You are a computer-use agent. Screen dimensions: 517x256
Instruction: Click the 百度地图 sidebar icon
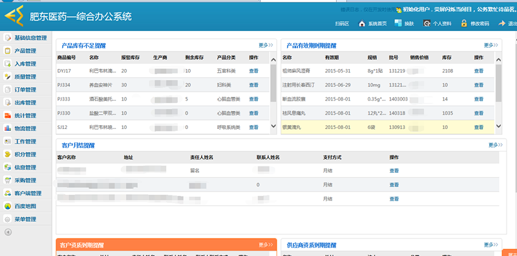click(x=7, y=206)
